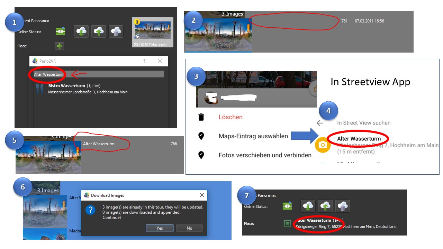Image resolution: width=443 pixels, height=249 pixels.
Task: Click the date 07.03.2011 16:56
Action: [369, 21]
